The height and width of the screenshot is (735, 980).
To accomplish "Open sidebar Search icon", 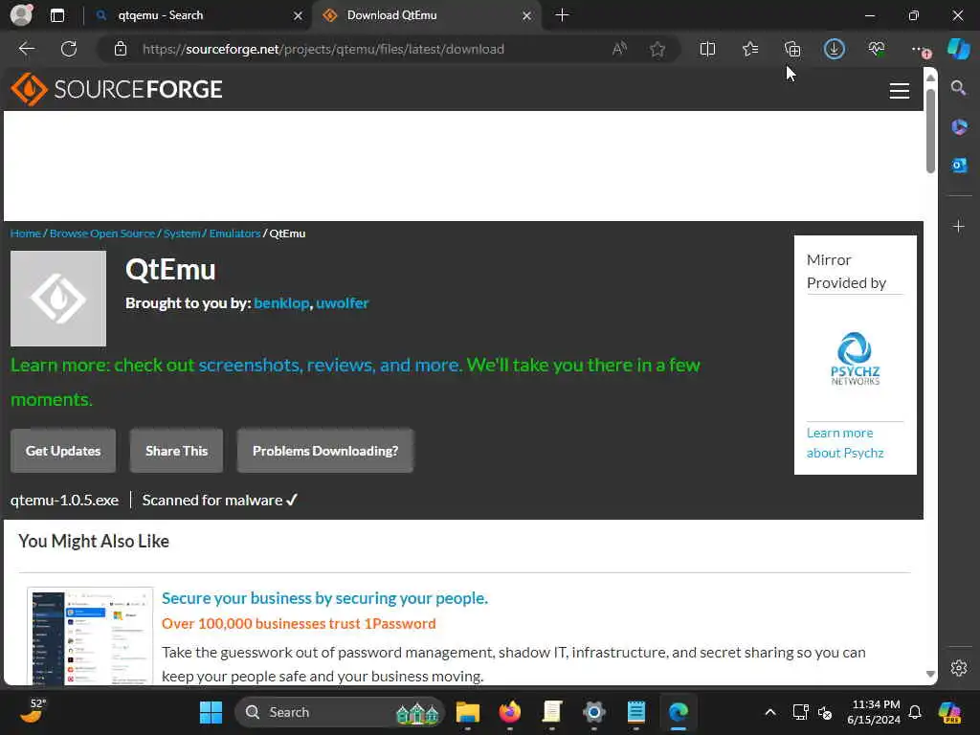I will [958, 88].
